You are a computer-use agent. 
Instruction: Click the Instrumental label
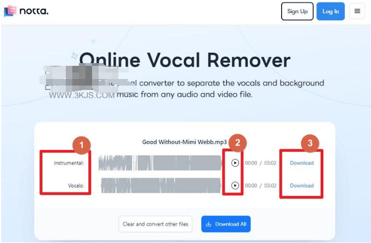[69, 163]
